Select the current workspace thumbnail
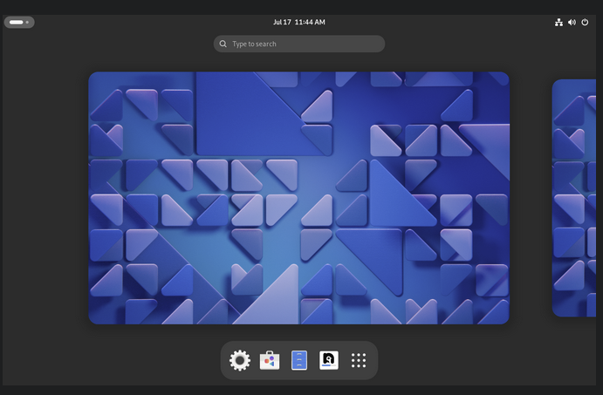Image resolution: width=603 pixels, height=395 pixels. (x=298, y=198)
